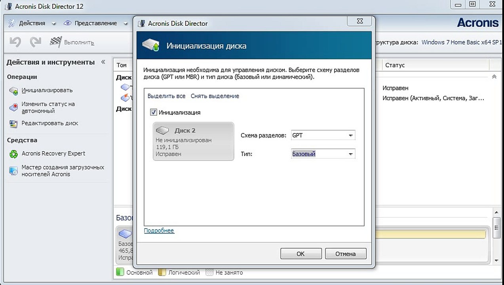
Task: Click the Unallocated legend square
Action: 209,272
